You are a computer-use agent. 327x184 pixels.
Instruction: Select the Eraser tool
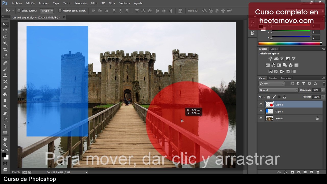pos(5,88)
